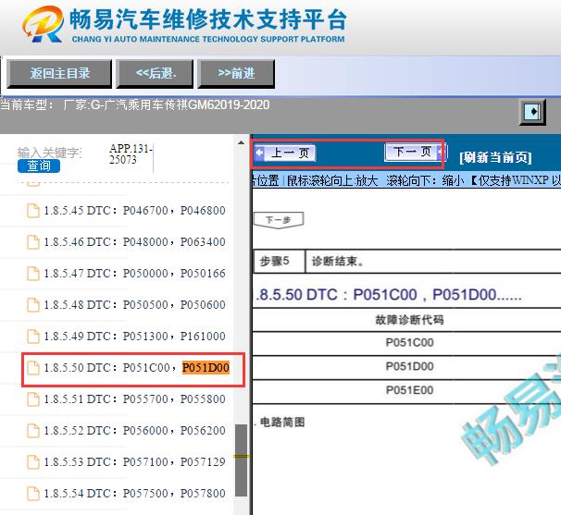561x515 pixels.
Task: Click the 1.8.5.50 DTC section heading
Action: [x=388, y=295]
